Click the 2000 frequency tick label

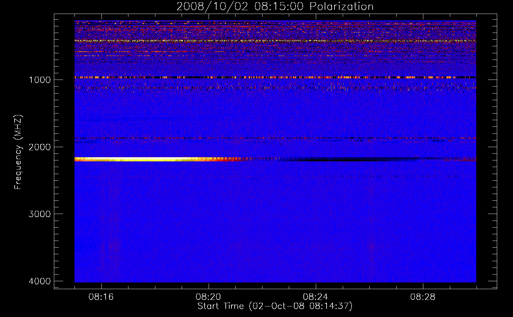[x=40, y=147]
